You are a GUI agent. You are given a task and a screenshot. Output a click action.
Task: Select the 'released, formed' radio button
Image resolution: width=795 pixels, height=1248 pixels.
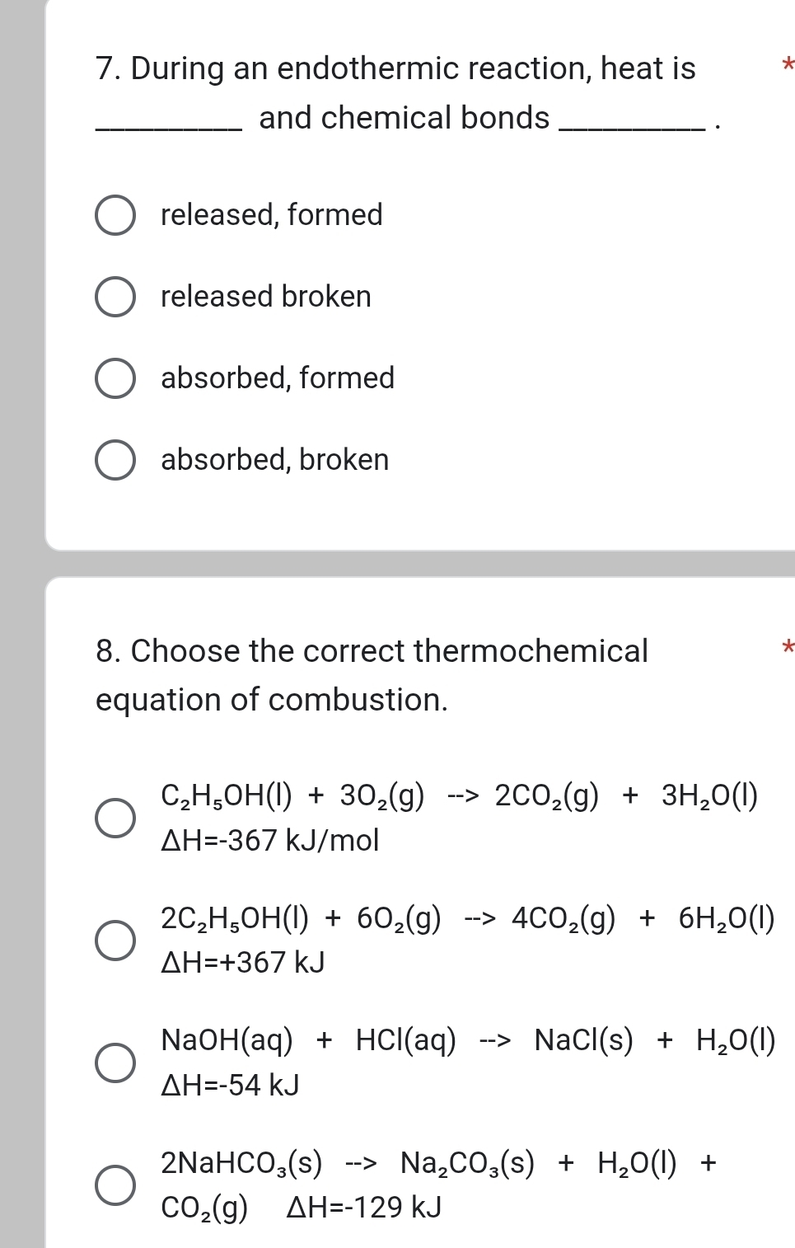(115, 216)
